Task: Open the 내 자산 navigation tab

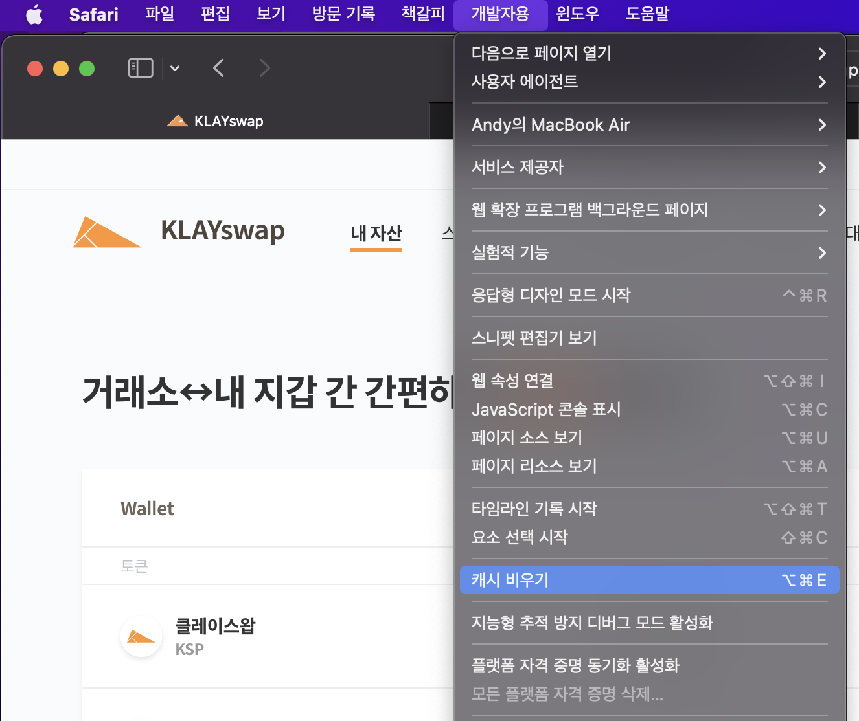Action: 376,233
